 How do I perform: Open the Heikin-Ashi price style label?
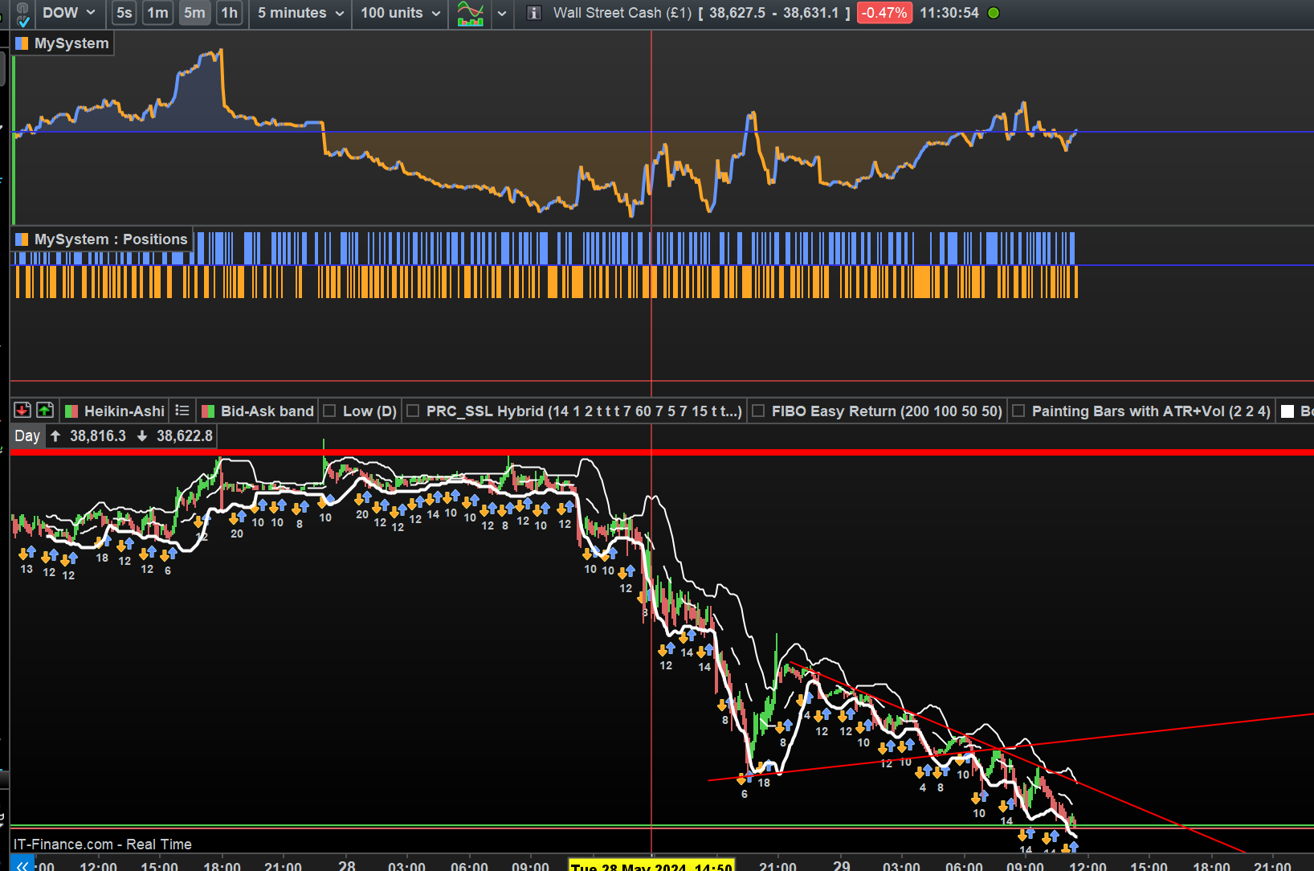click(124, 411)
